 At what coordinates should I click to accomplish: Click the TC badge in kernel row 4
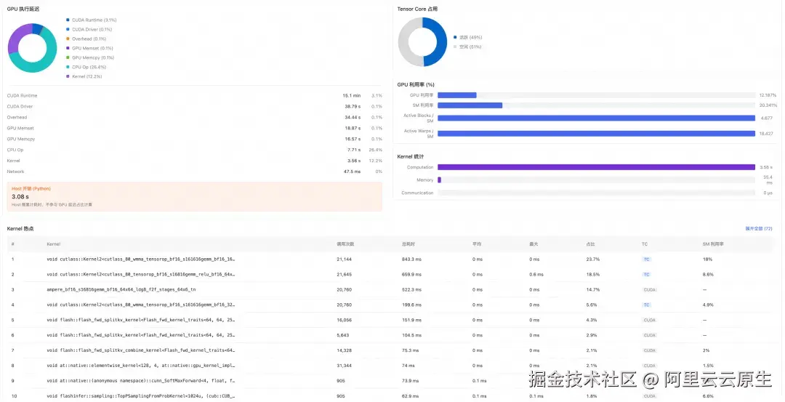pos(646,305)
